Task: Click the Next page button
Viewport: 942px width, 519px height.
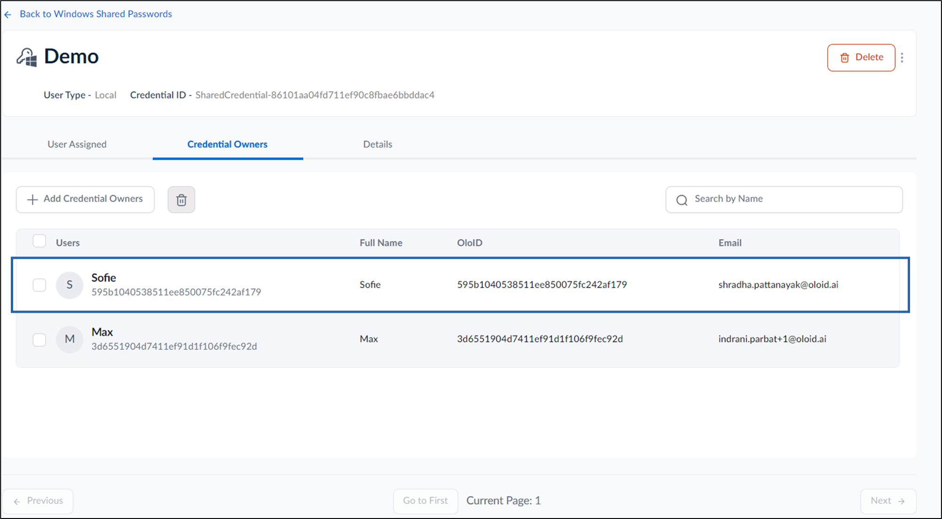Action: point(888,501)
